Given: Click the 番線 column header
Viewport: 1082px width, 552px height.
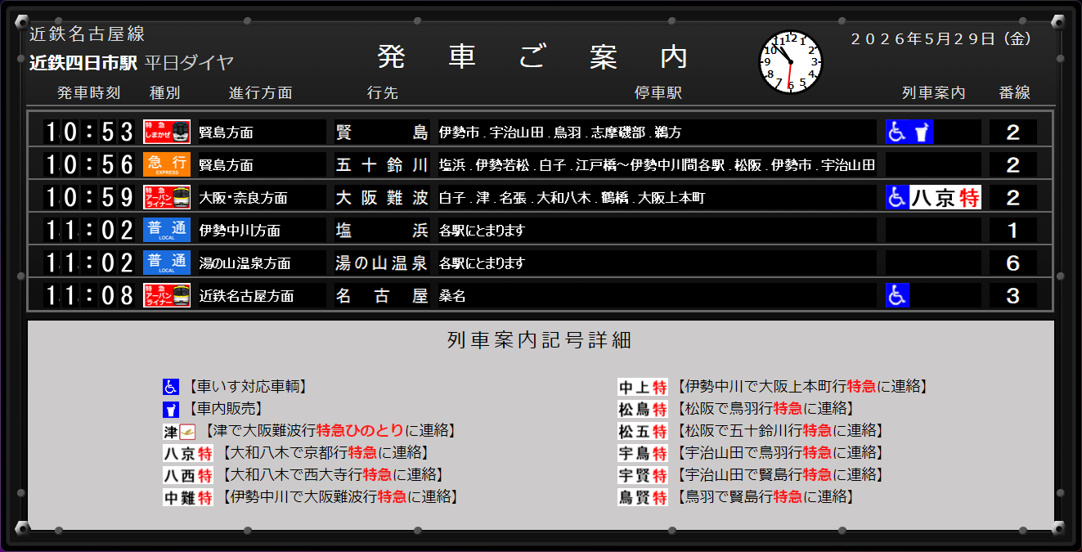Looking at the screenshot, I should [x=1015, y=93].
